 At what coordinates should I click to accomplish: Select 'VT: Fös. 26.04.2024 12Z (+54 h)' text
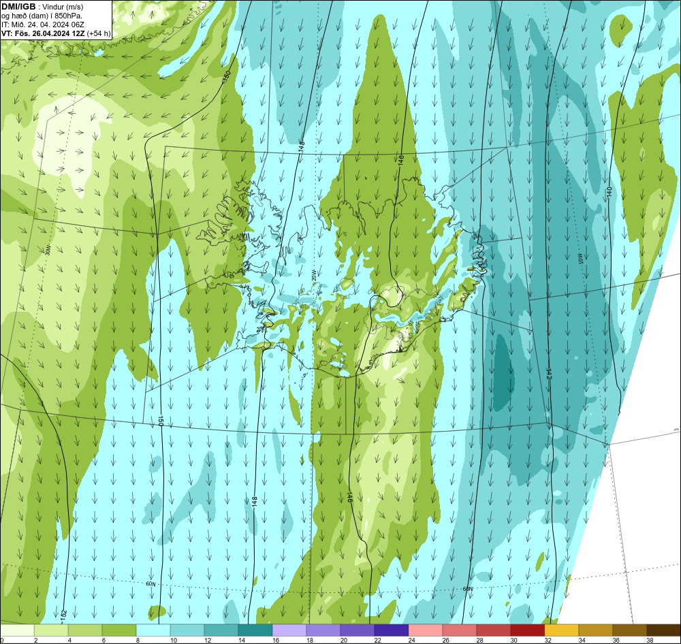[56, 33]
